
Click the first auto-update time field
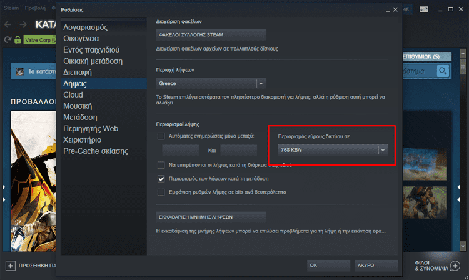tap(180, 150)
